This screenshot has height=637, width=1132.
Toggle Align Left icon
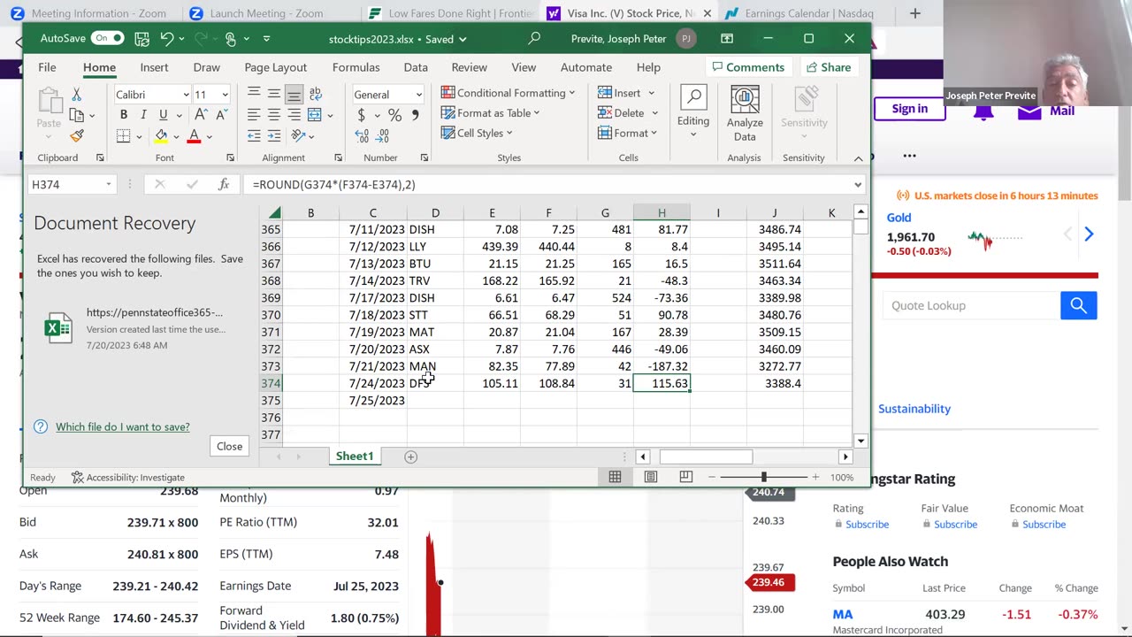pyautogui.click(x=254, y=115)
